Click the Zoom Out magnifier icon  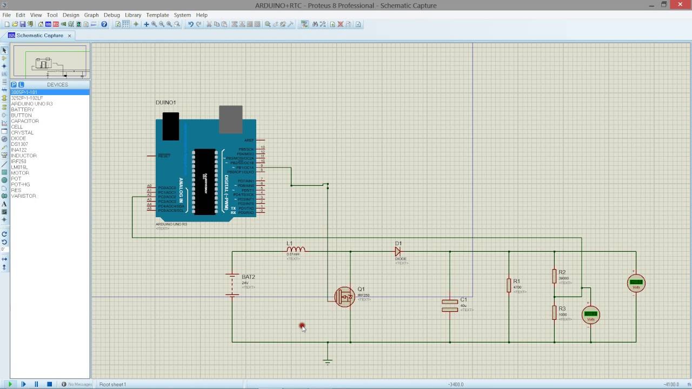[x=162, y=24]
